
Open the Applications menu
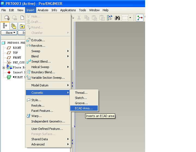[x=68, y=10]
